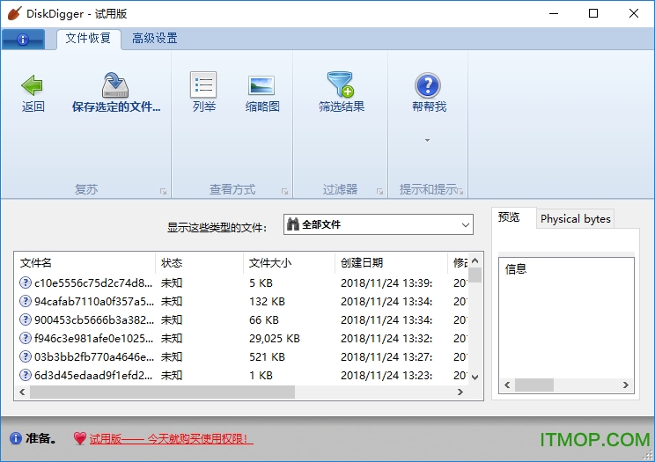
Task: Switch to 缩略图 thumbnail view
Action: 261,85
